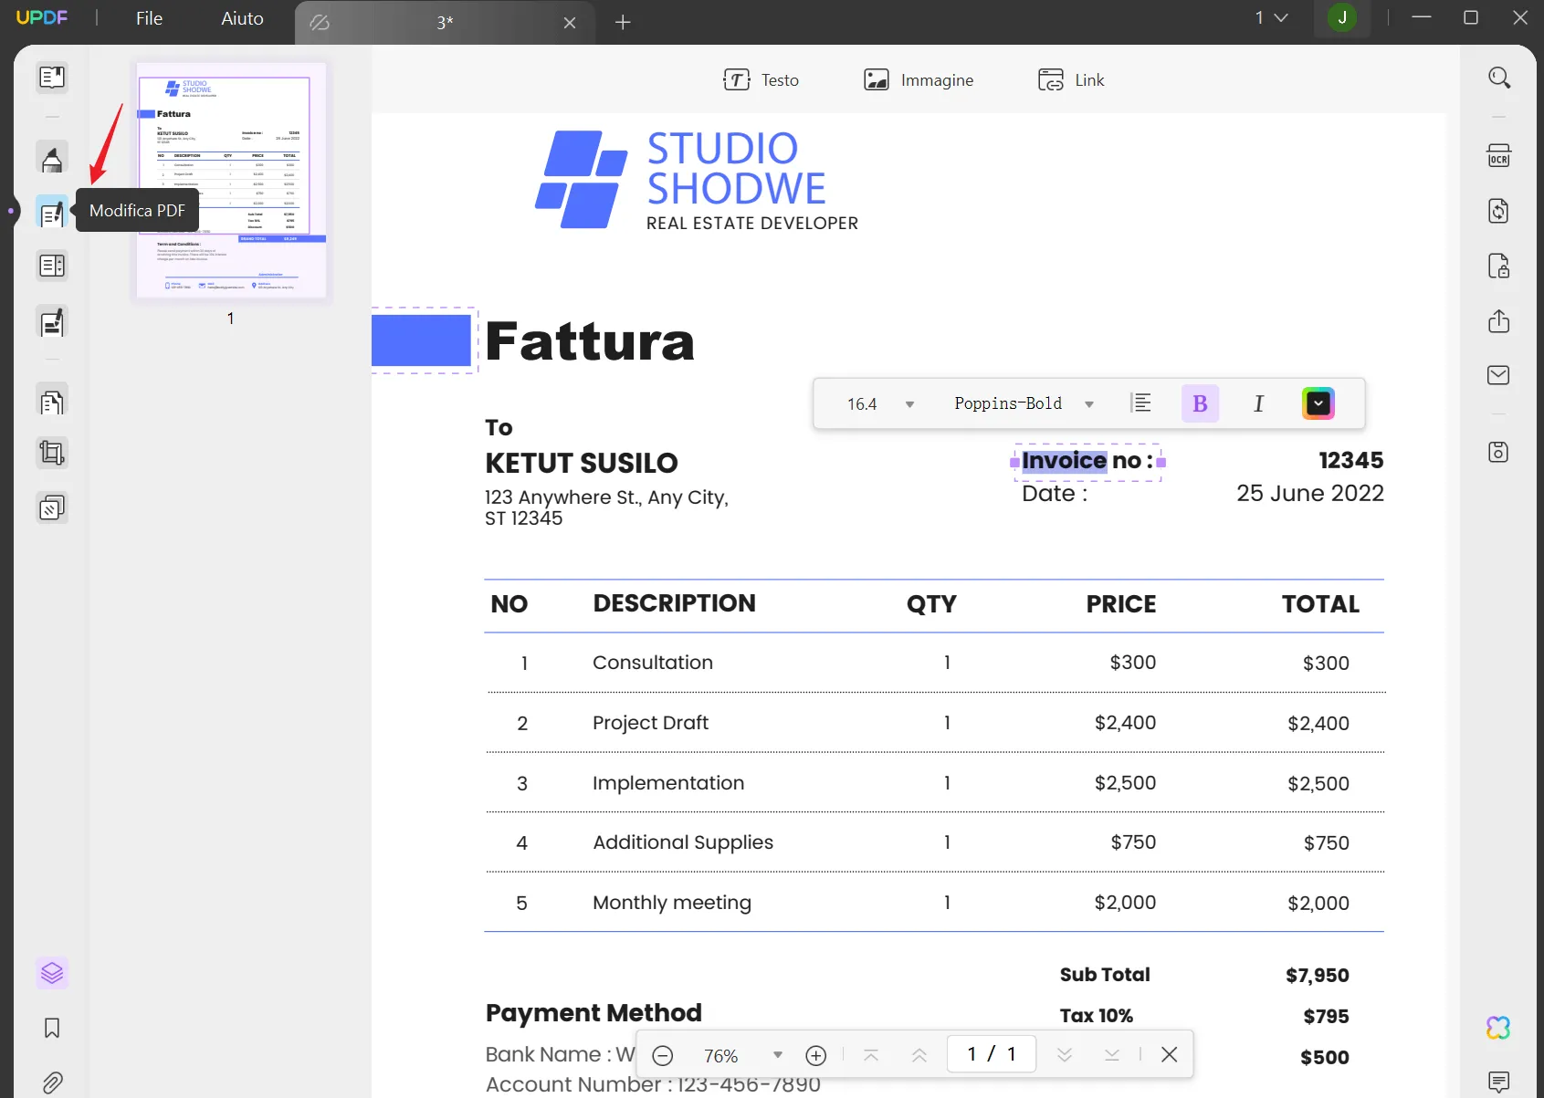The width and height of the screenshot is (1544, 1098).
Task: Open the watermark and background tool
Action: 52,507
